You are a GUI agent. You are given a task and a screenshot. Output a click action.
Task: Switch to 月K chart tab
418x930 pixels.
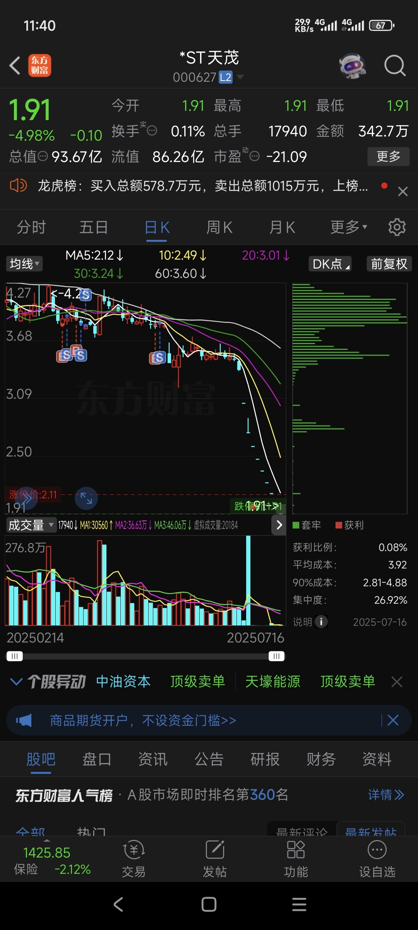(282, 227)
